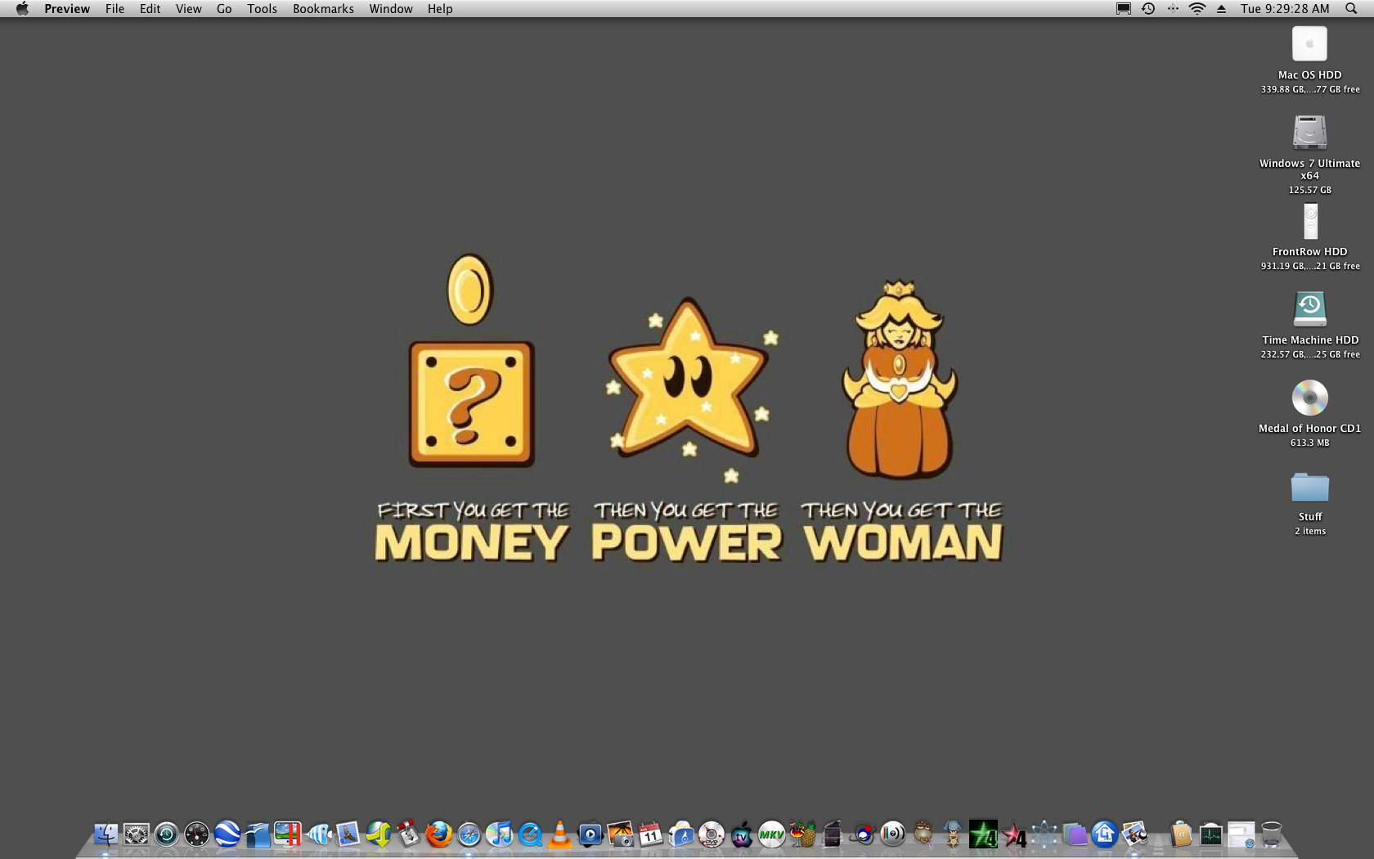Open Finder from the Dock
Screen dimensions: 1374x859
106,834
